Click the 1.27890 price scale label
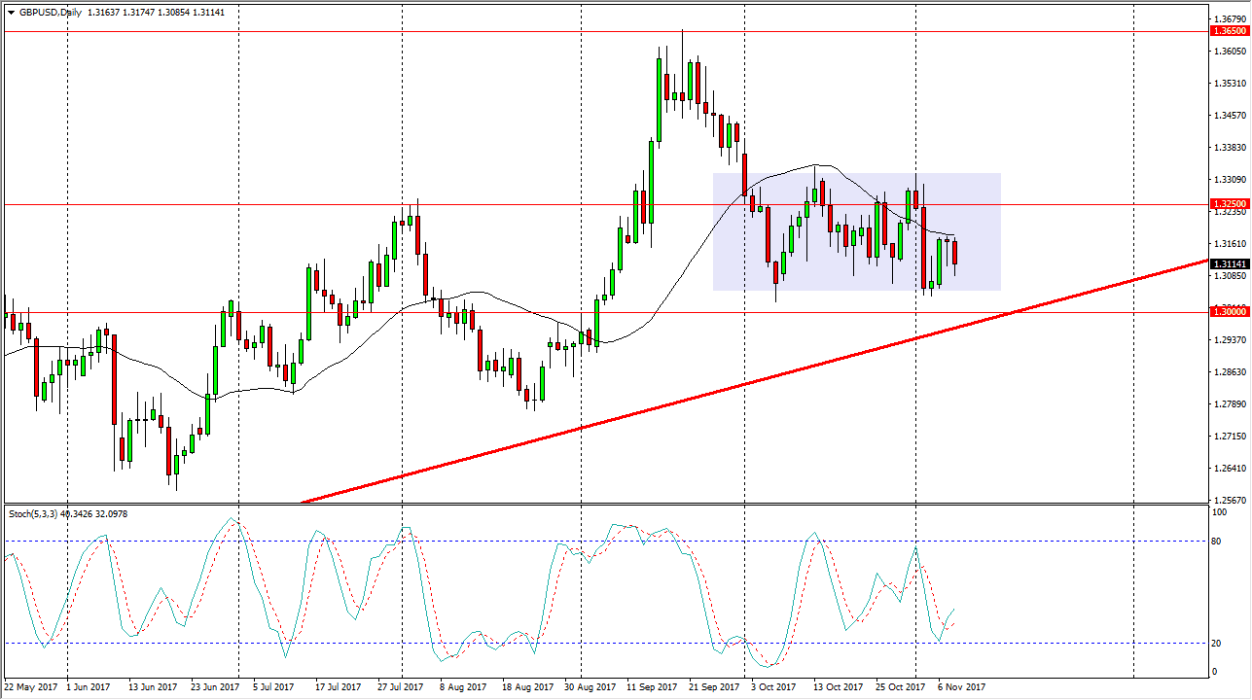 (1230, 403)
